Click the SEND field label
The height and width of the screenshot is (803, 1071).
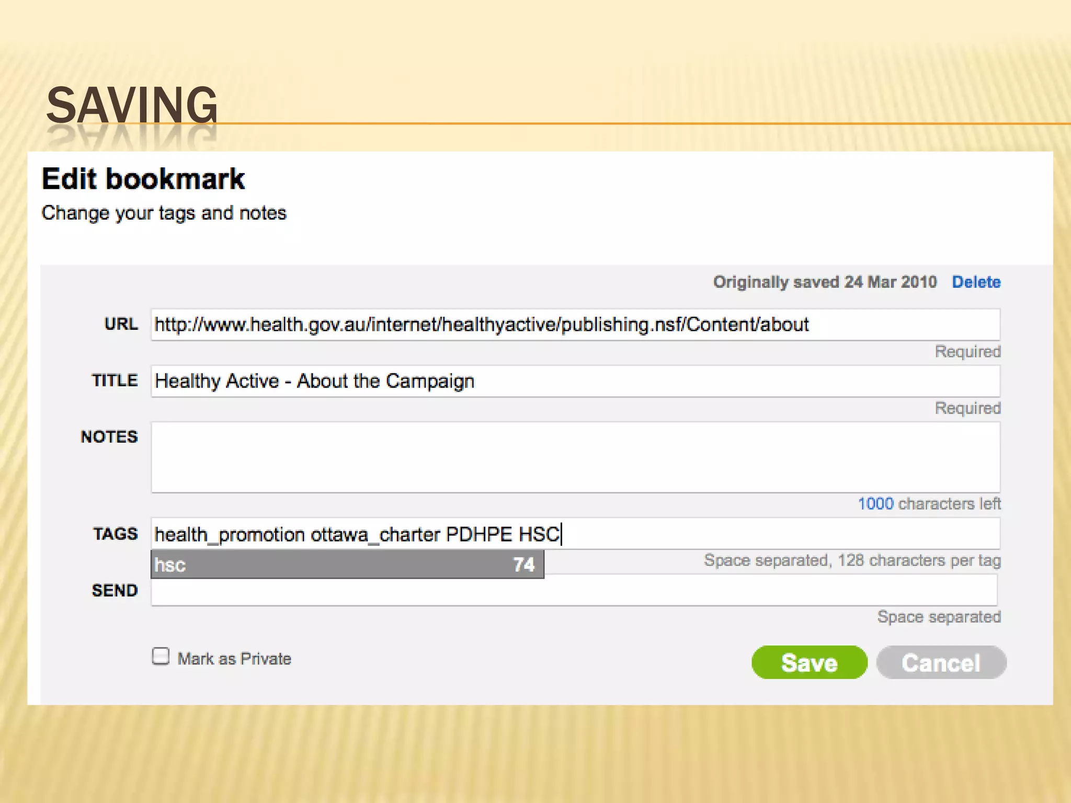click(x=115, y=590)
